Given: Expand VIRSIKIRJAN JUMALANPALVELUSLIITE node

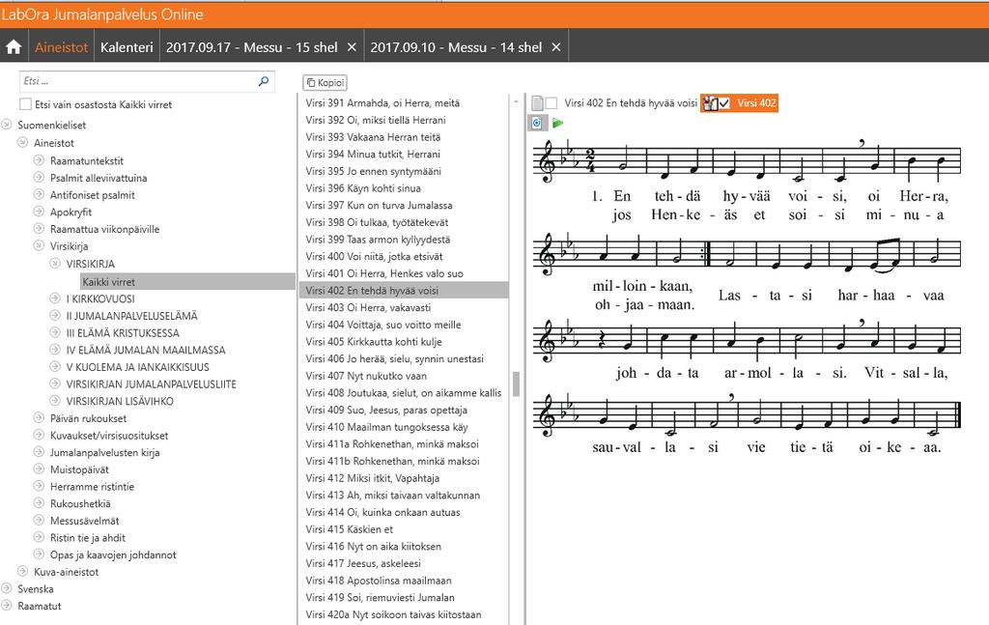Looking at the screenshot, I should tap(55, 384).
